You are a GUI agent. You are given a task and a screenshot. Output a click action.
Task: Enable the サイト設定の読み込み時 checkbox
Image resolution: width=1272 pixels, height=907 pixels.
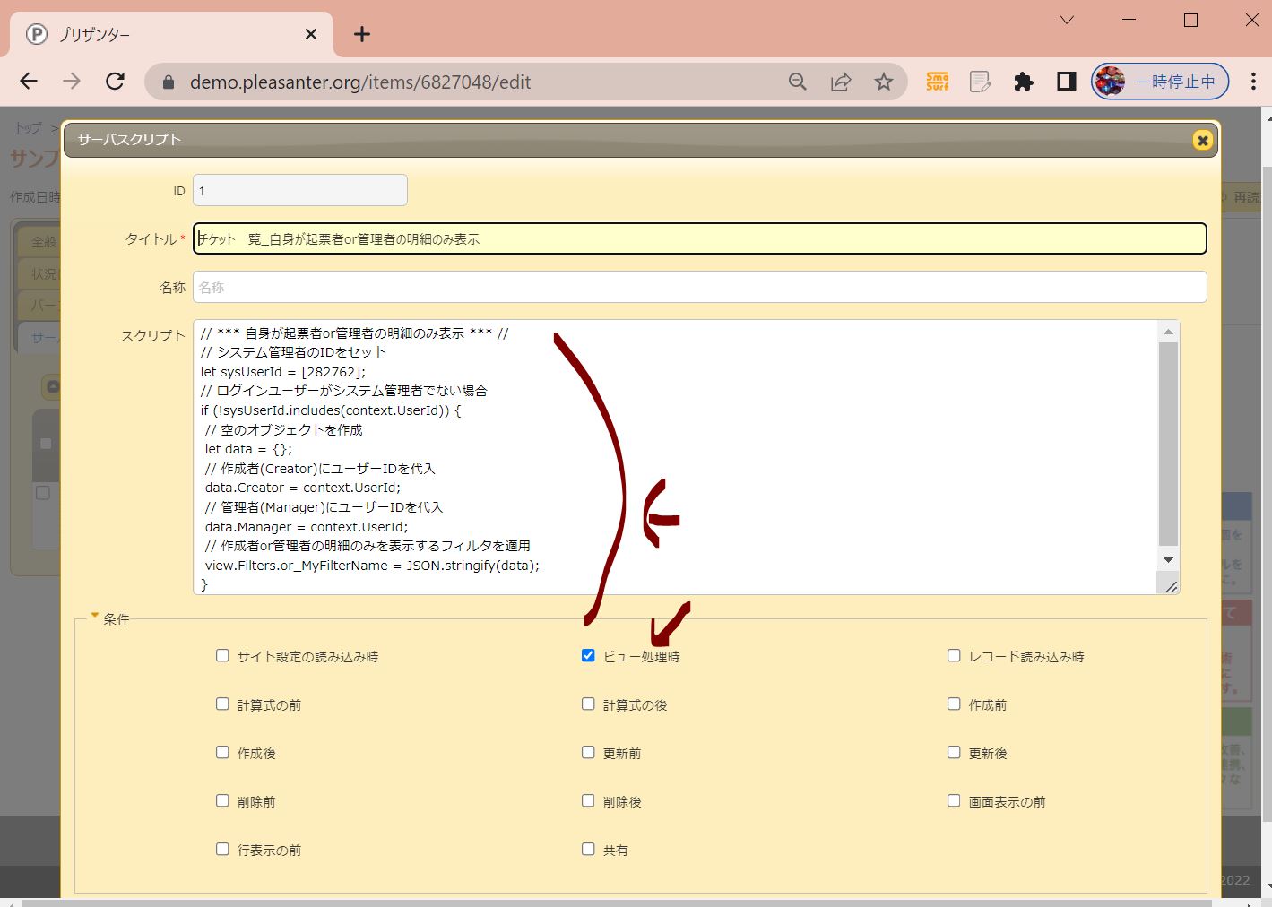pyautogui.click(x=222, y=656)
